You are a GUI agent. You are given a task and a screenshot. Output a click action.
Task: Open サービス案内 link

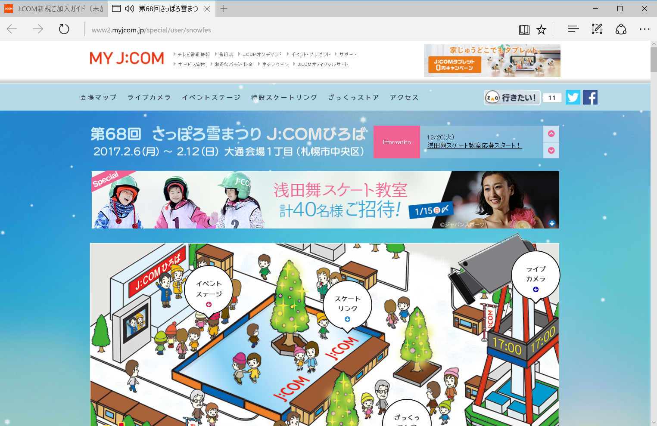pyautogui.click(x=192, y=64)
